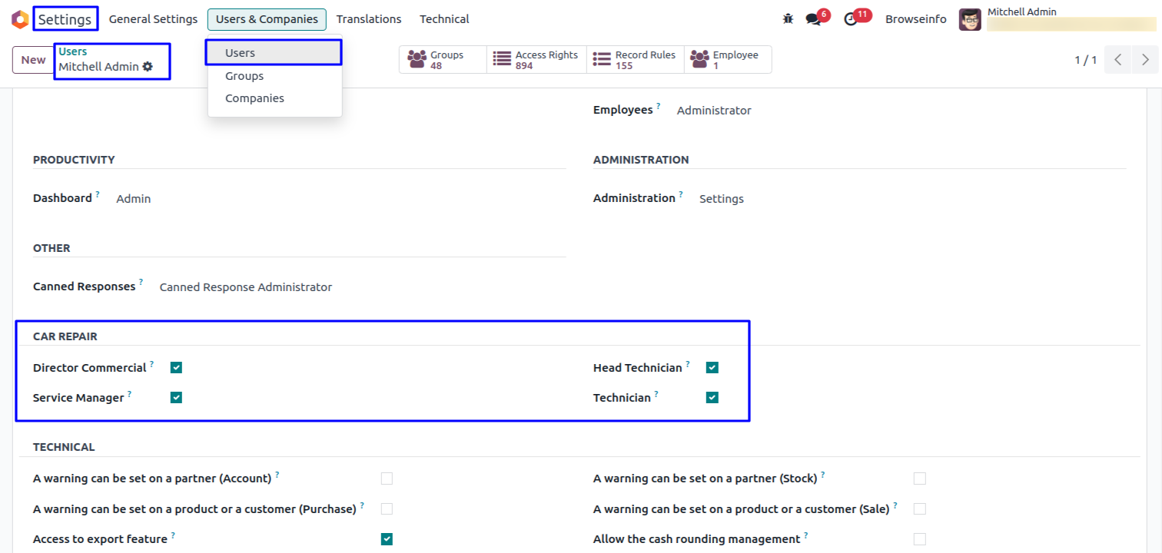This screenshot has width=1162, height=553.
Task: Click the help mark for product warning (Sale)
Action: 895,505
